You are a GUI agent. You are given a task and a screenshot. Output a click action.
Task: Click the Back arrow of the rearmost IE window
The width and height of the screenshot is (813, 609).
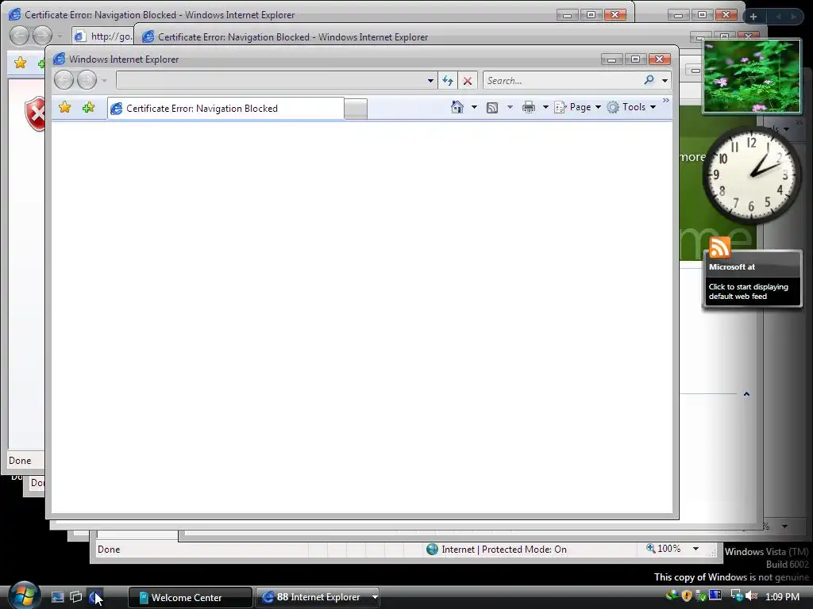pos(19,36)
